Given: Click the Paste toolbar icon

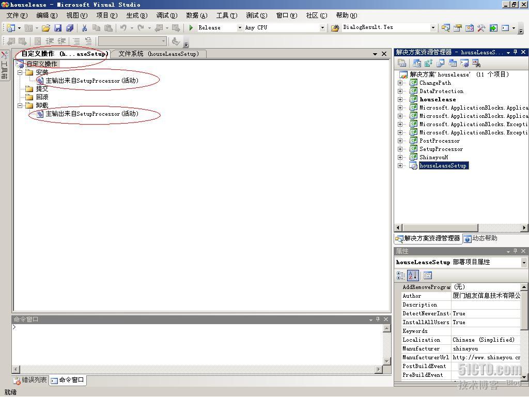Looking at the screenshot, I should (x=108, y=28).
